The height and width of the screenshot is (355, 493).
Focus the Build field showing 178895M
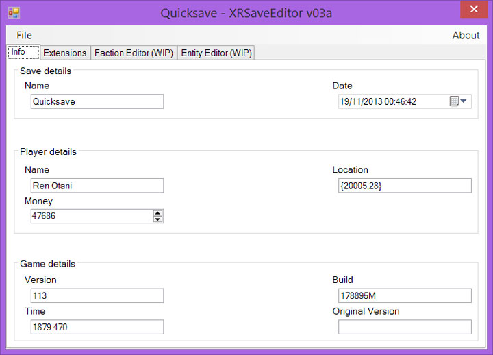(404, 295)
